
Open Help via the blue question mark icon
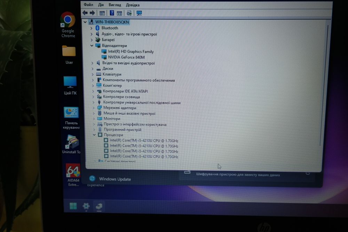tap(112, 13)
